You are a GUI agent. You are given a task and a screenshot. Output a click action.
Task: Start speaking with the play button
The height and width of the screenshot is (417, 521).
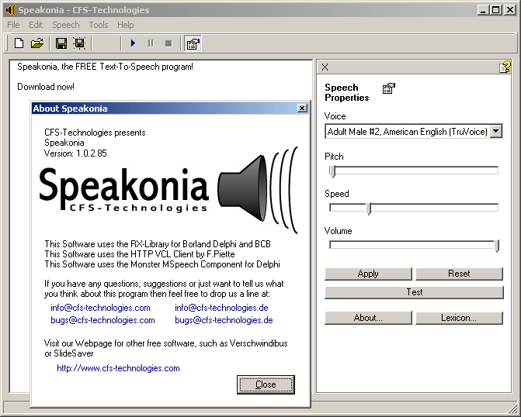(x=134, y=43)
